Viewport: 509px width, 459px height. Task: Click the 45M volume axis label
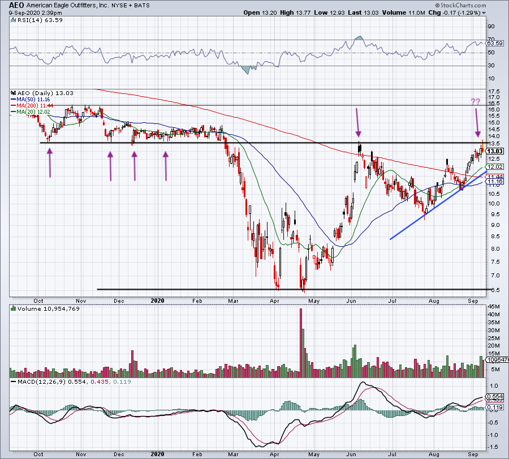495,307
